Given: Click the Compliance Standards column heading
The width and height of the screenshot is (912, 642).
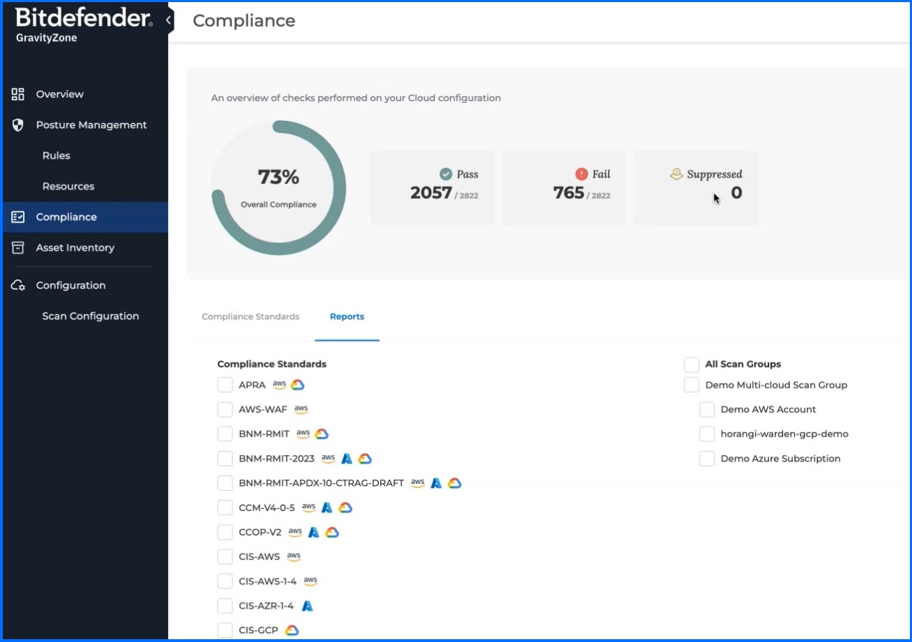Looking at the screenshot, I should 272,364.
